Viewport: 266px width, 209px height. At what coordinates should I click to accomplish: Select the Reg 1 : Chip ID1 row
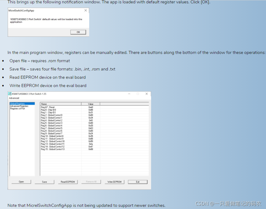point(94,112)
